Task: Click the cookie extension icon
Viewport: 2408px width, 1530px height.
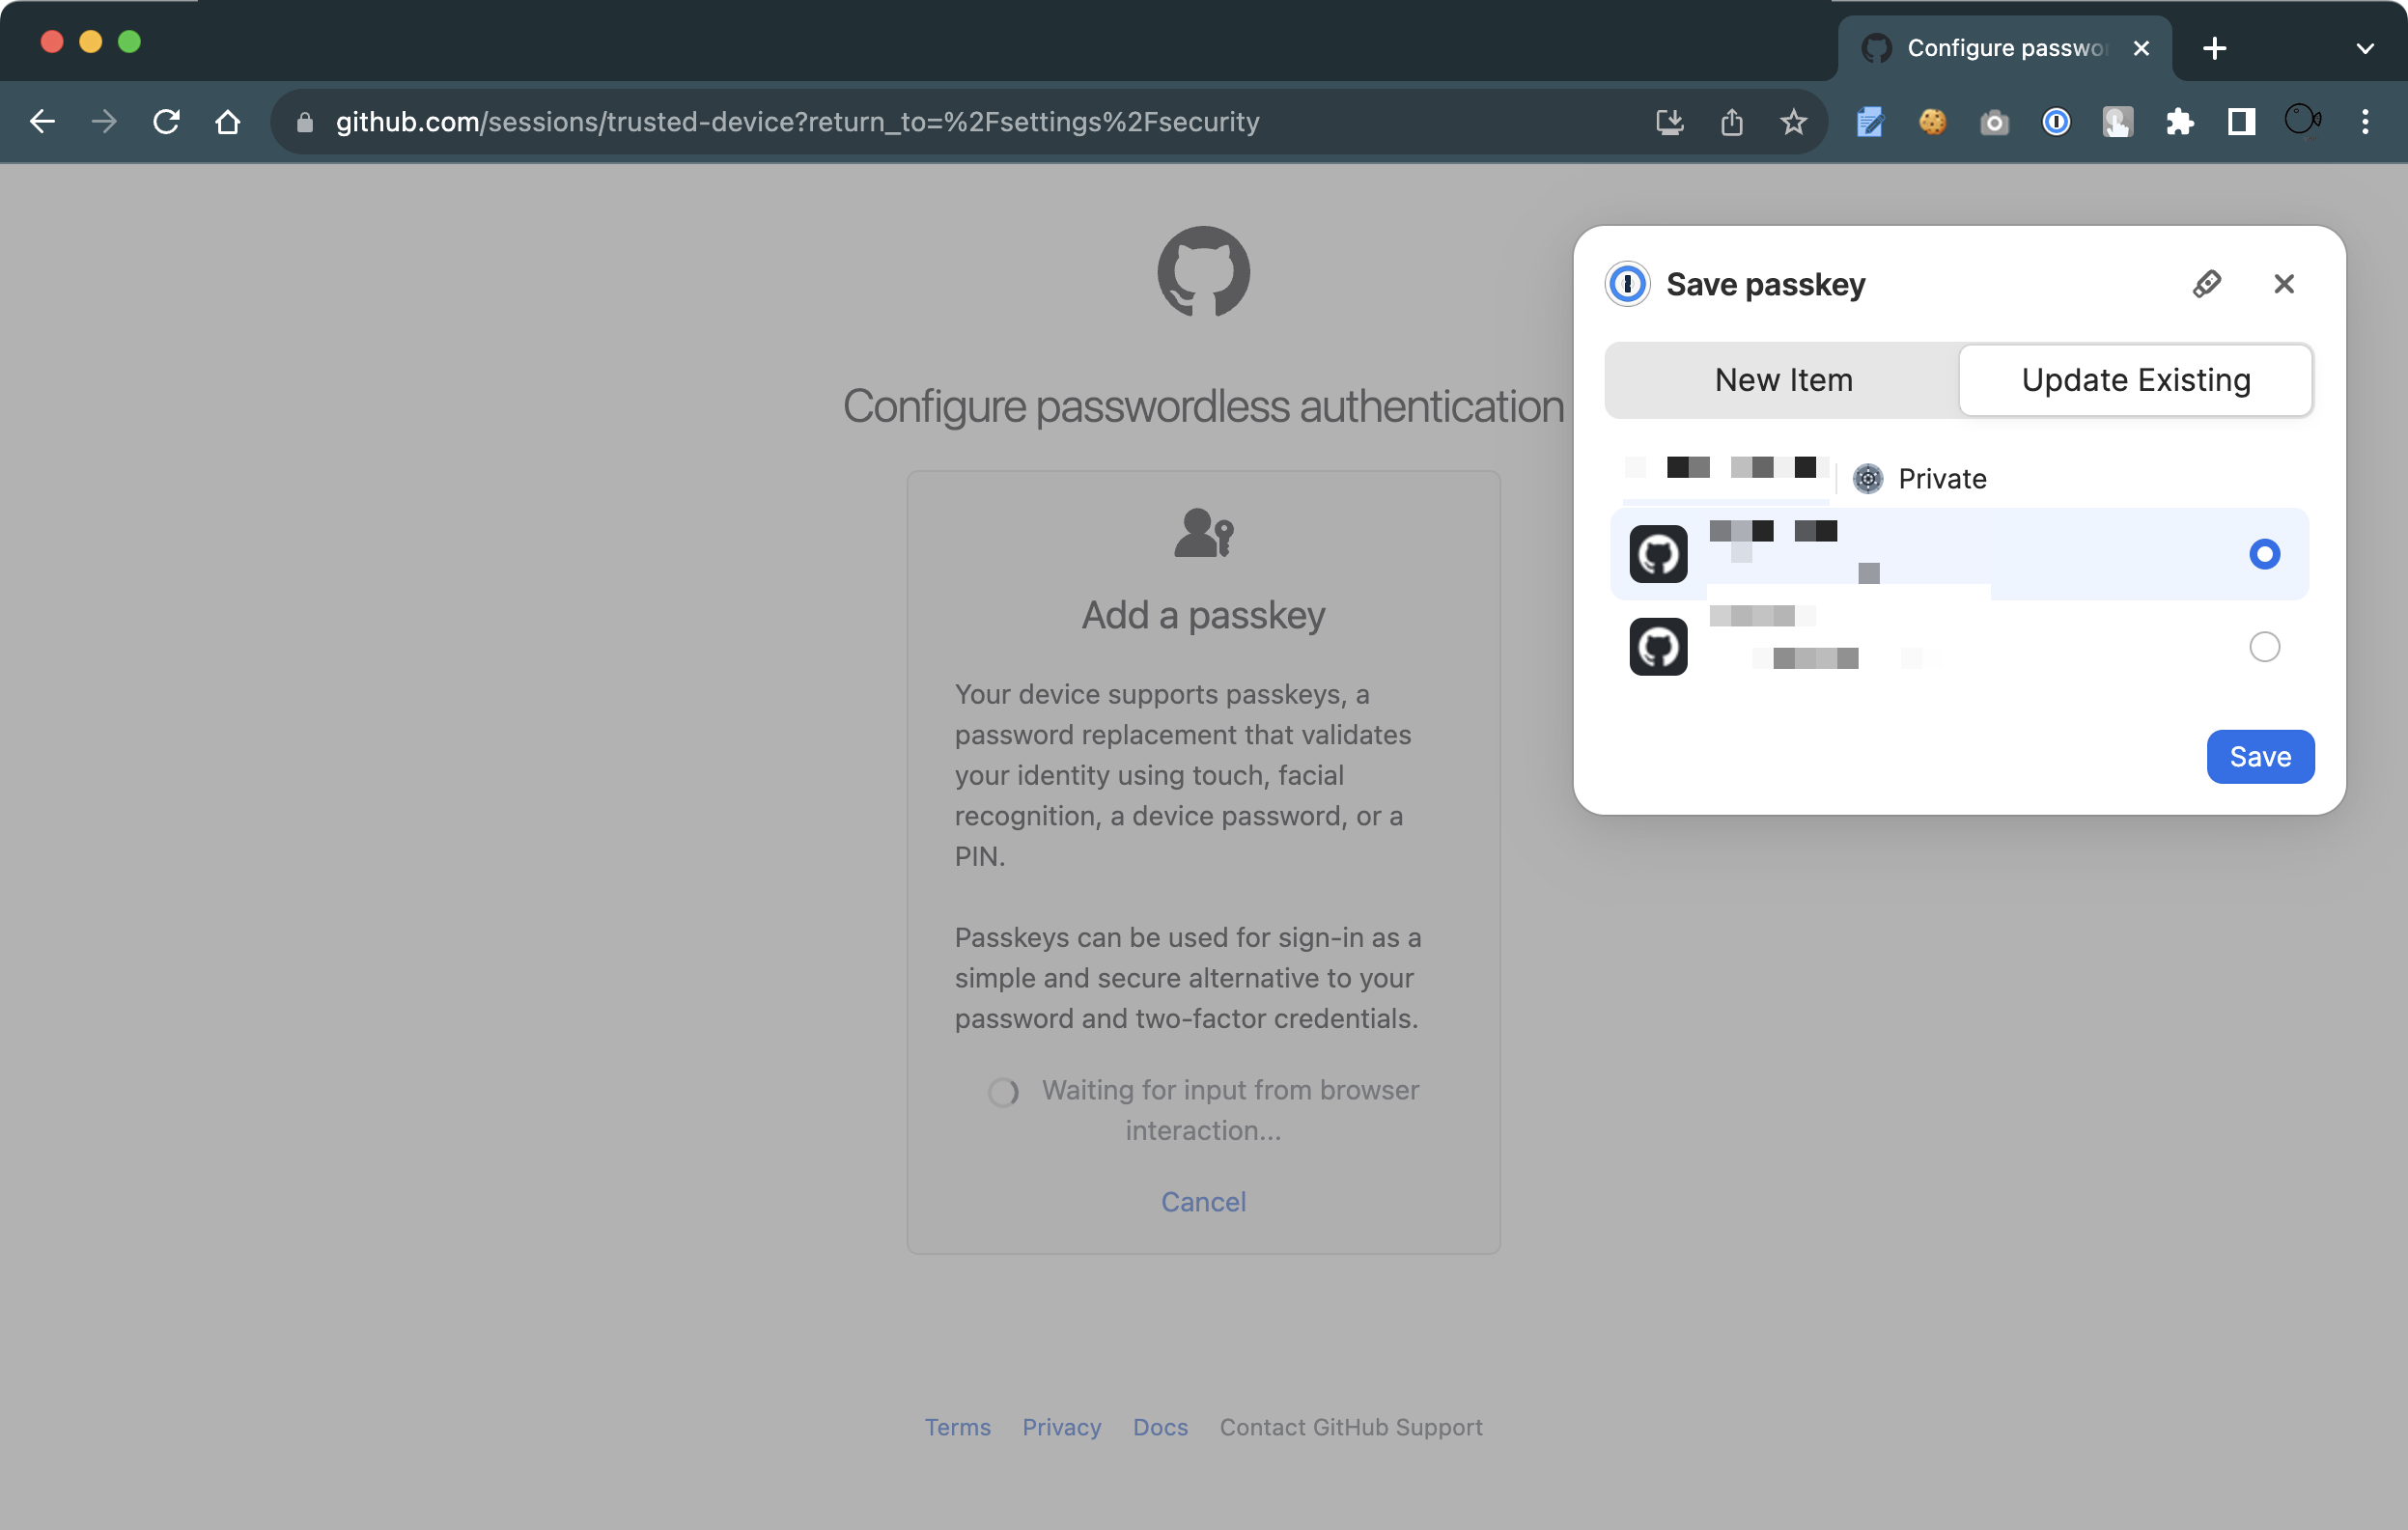Action: pos(1932,122)
